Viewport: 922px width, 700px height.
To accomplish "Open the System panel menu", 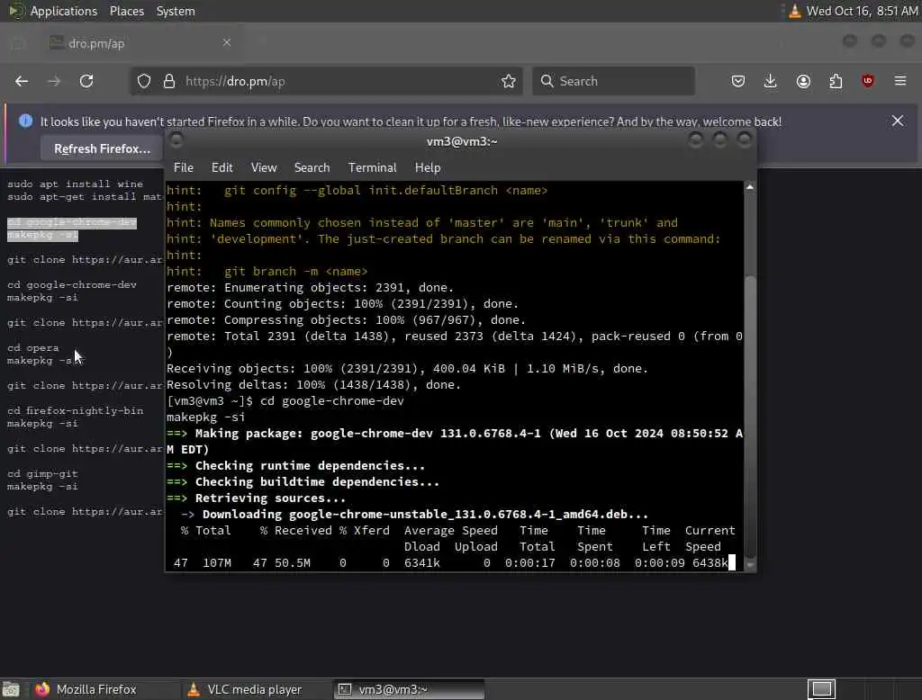I will pyautogui.click(x=176, y=11).
